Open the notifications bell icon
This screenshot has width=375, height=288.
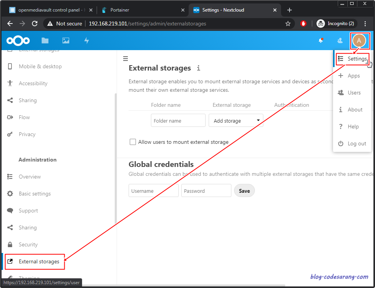tap(321, 40)
